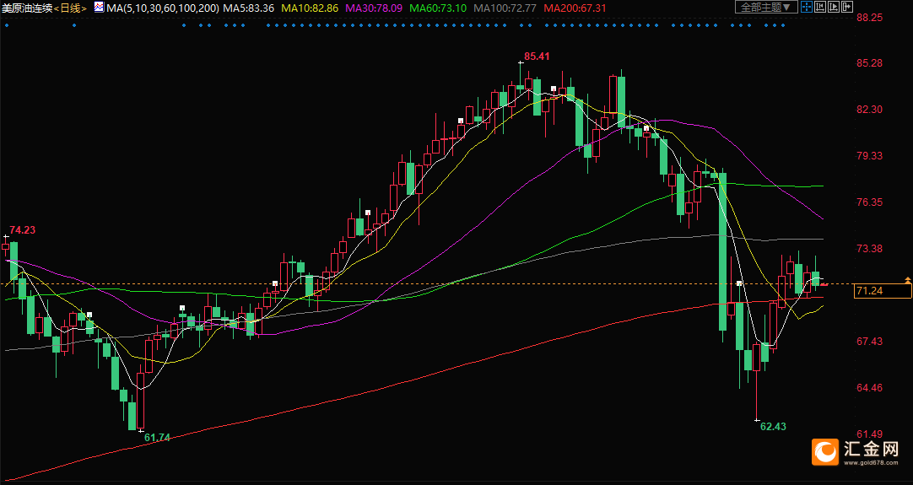This screenshot has width=913, height=485.
Task: Click the 64.46 price axis label
Action: tap(870, 388)
